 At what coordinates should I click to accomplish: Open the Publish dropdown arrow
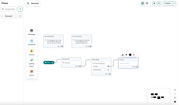[x=174, y=3]
